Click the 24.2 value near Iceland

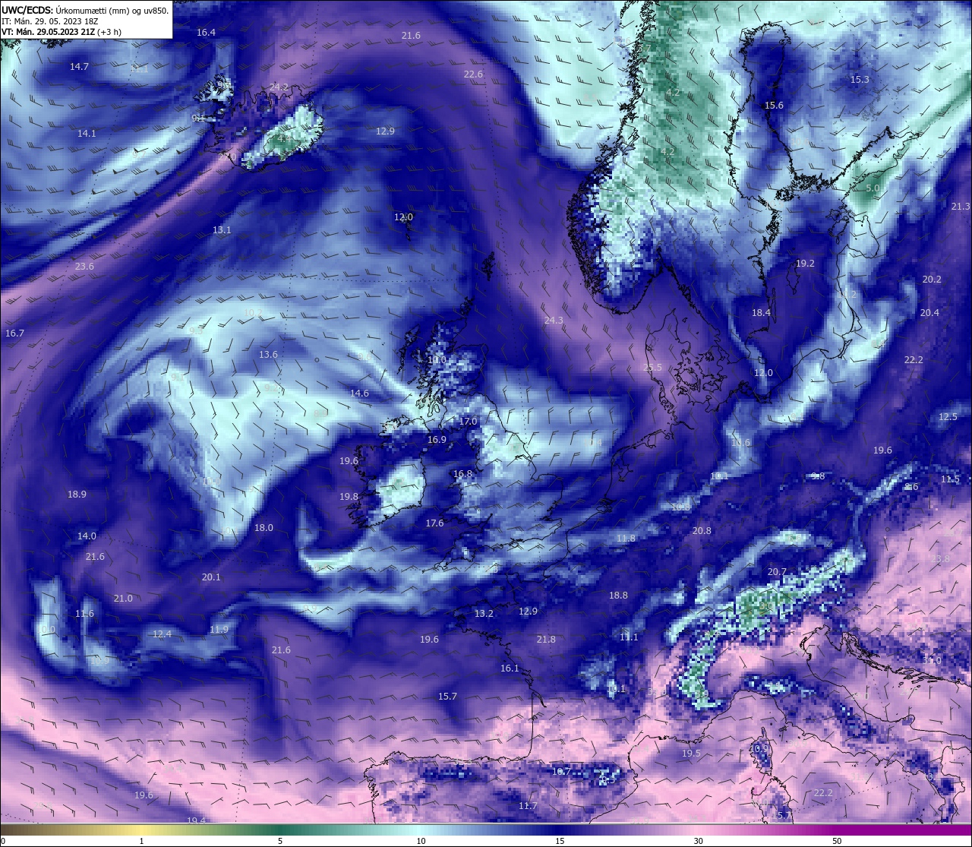pyautogui.click(x=279, y=87)
